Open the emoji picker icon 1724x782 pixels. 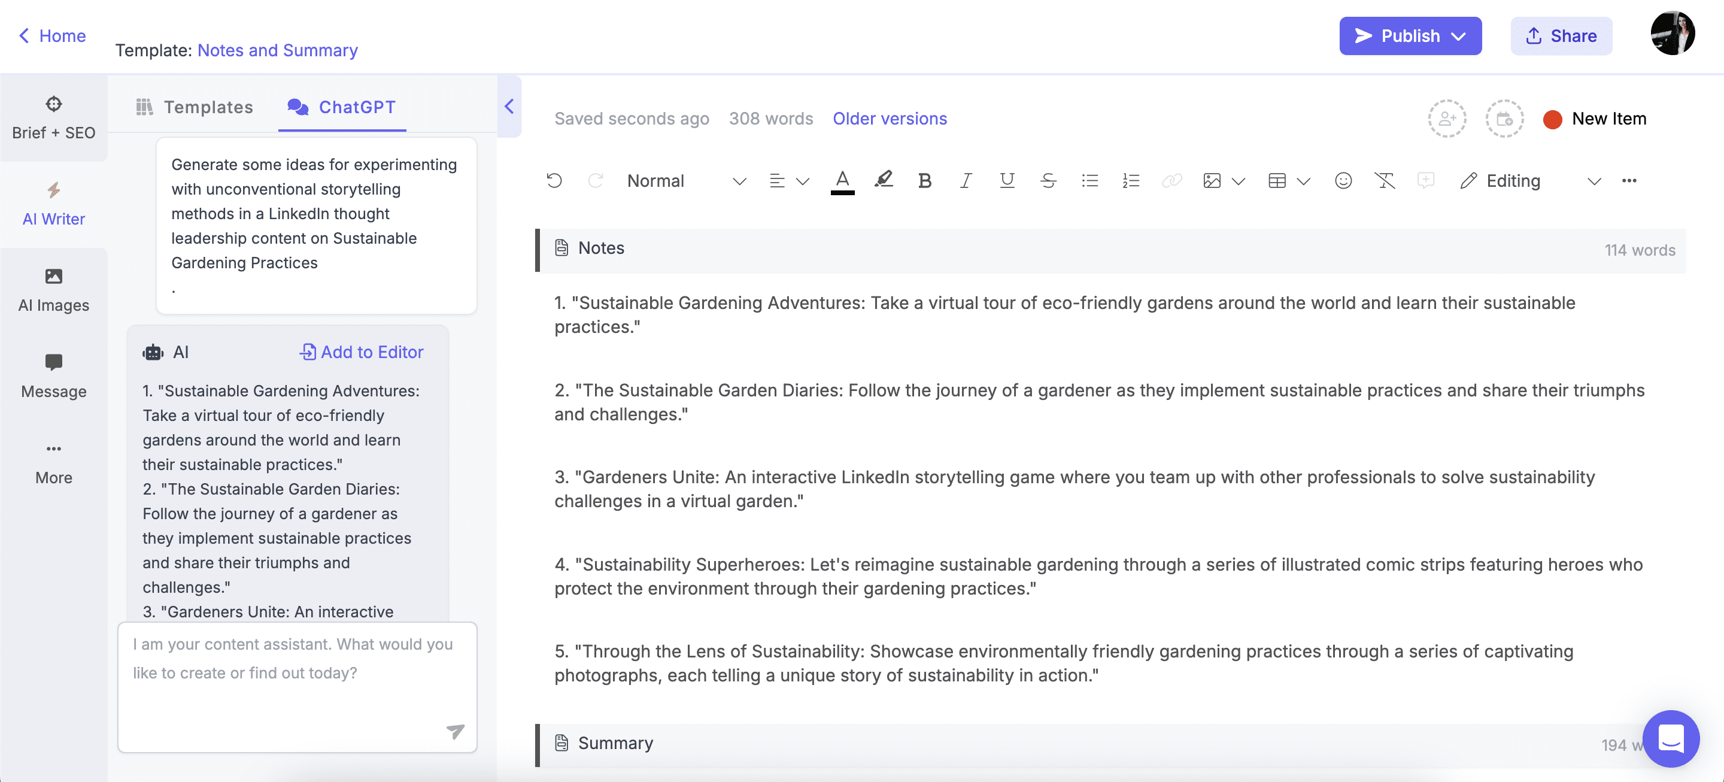pyautogui.click(x=1343, y=181)
